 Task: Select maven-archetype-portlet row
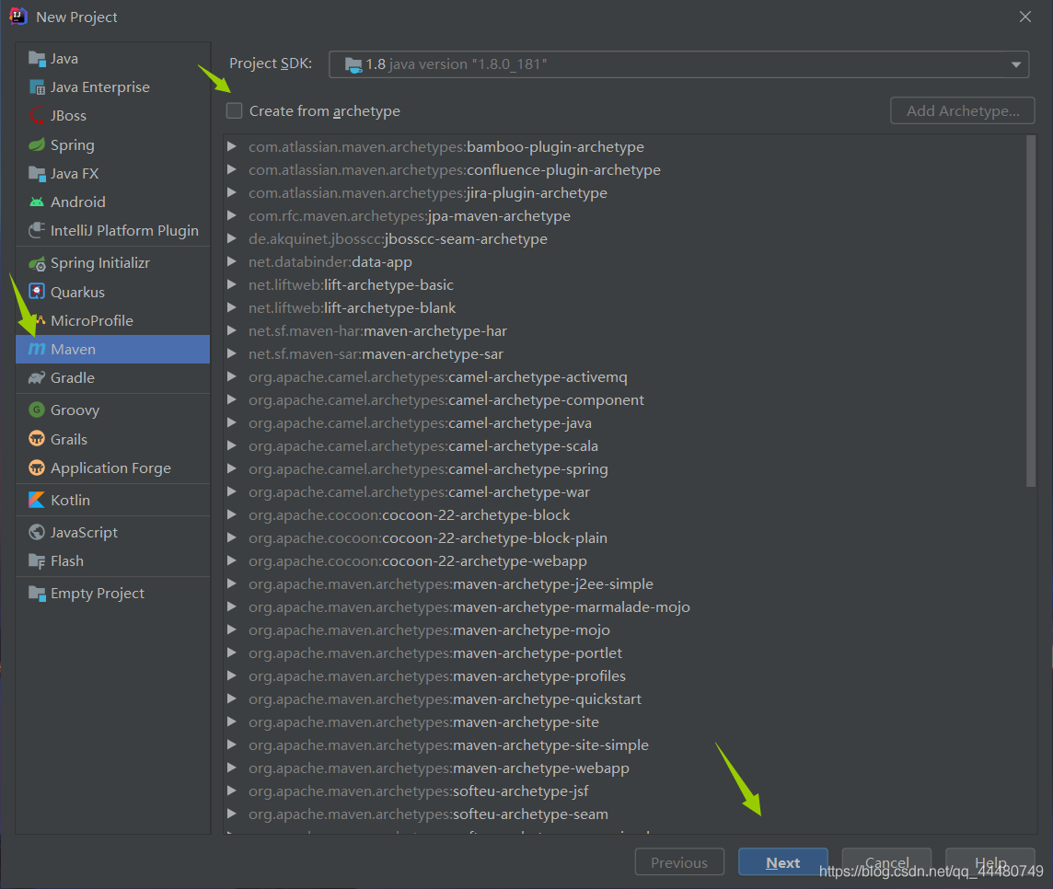coord(625,652)
